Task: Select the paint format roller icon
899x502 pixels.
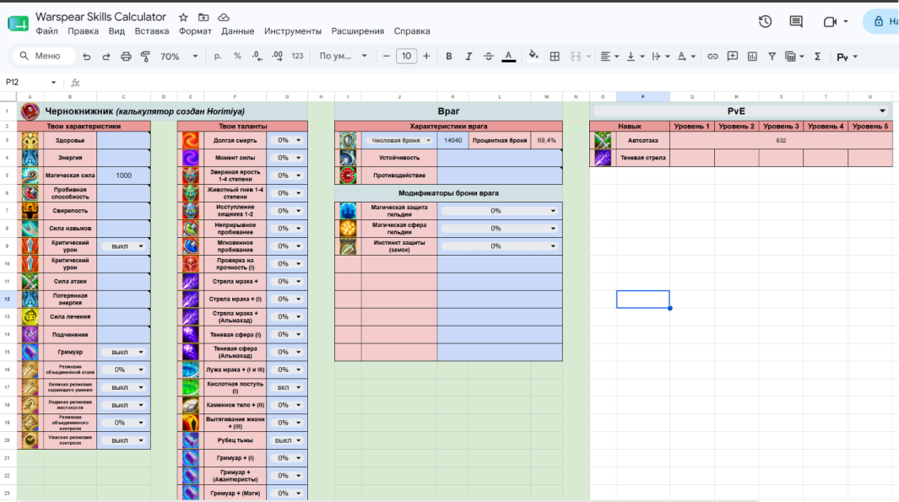Action: coord(145,57)
